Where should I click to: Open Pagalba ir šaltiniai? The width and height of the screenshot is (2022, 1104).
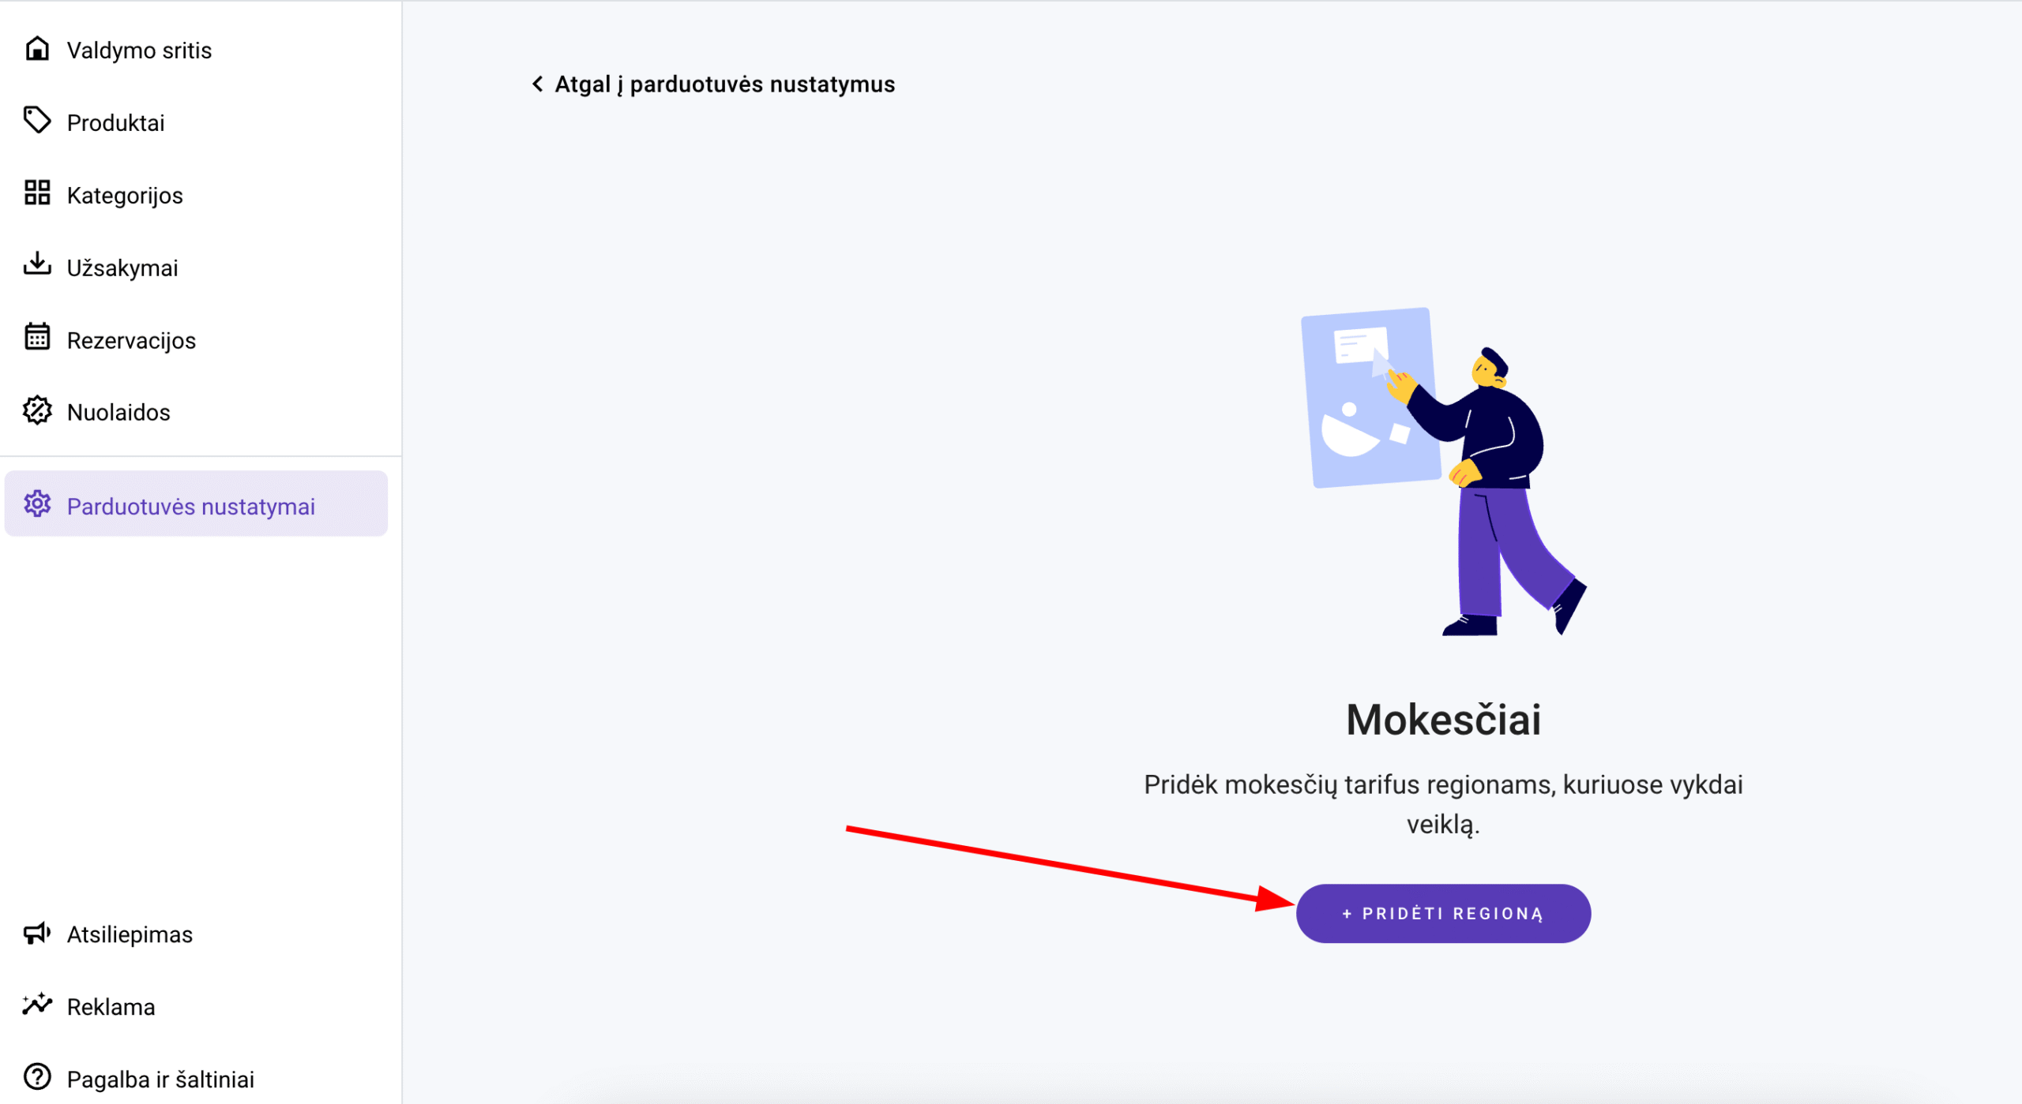(x=160, y=1078)
